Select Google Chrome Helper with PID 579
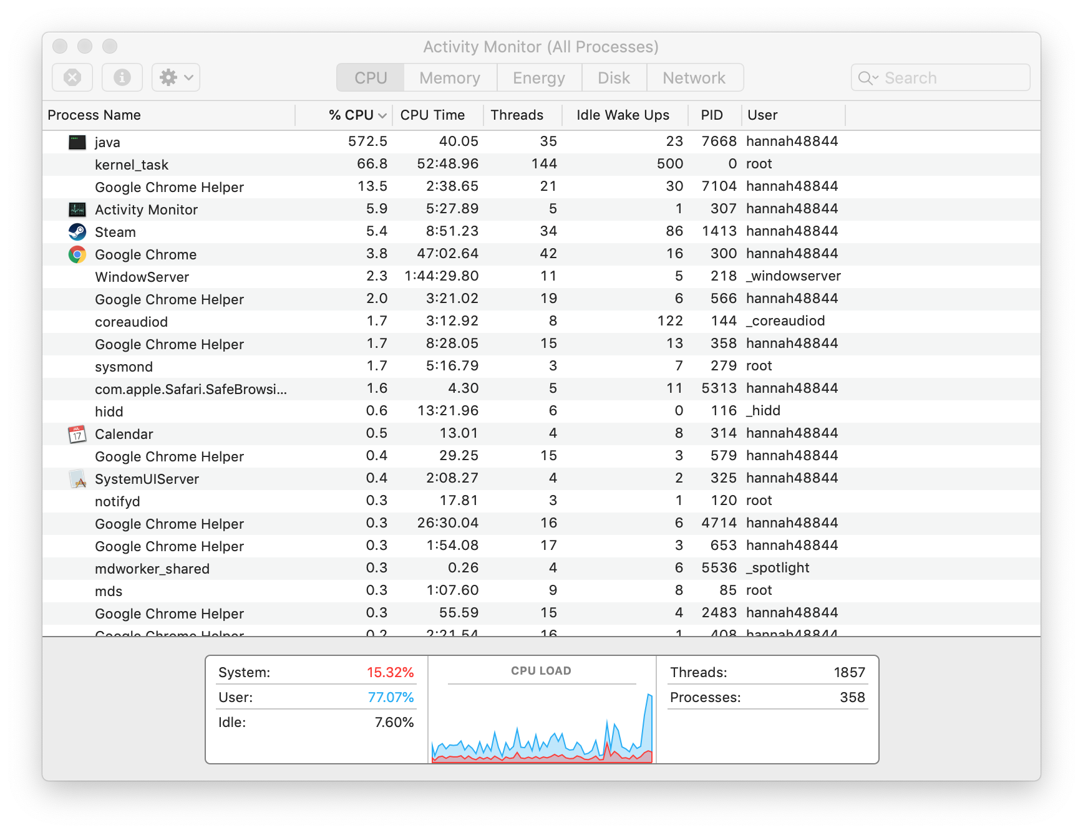 (541, 456)
